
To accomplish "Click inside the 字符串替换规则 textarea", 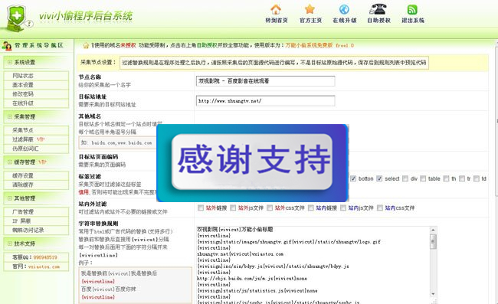I will (x=313, y=265).
